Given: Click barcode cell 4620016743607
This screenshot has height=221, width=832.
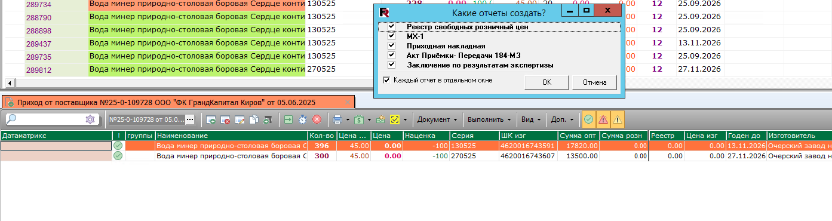Looking at the screenshot, I should [529, 156].
